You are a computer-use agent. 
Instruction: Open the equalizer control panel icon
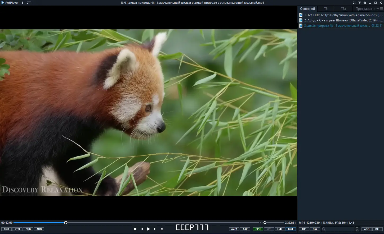280,229
